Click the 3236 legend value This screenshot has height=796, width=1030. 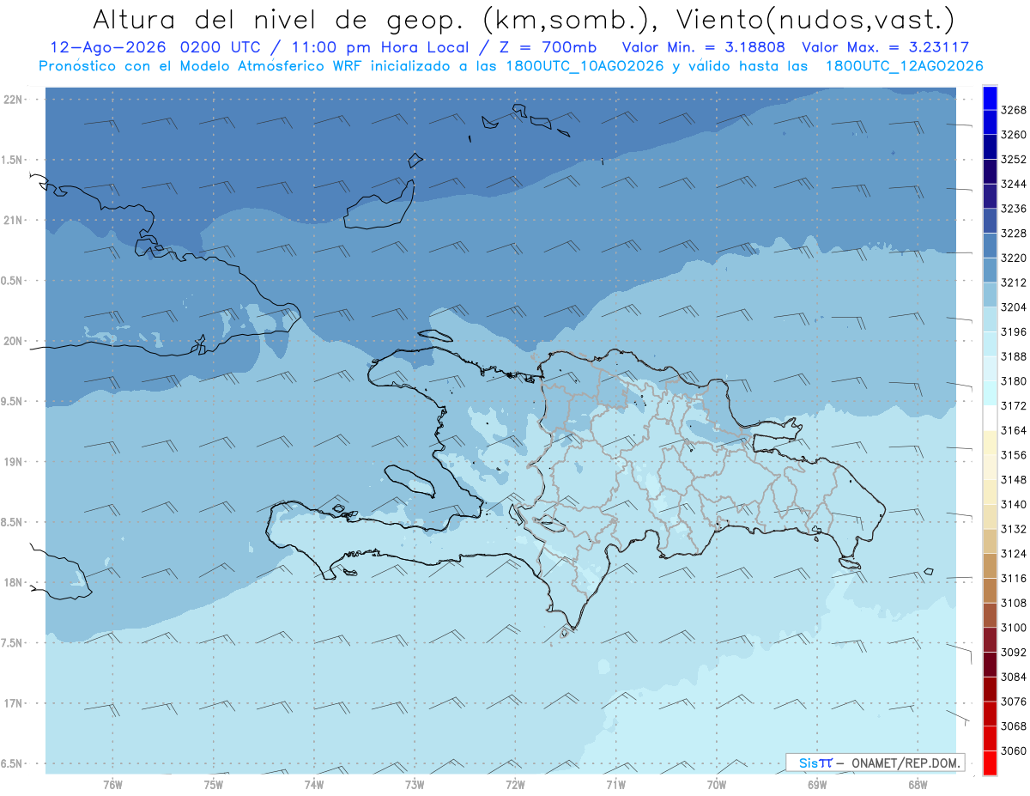click(x=1014, y=209)
